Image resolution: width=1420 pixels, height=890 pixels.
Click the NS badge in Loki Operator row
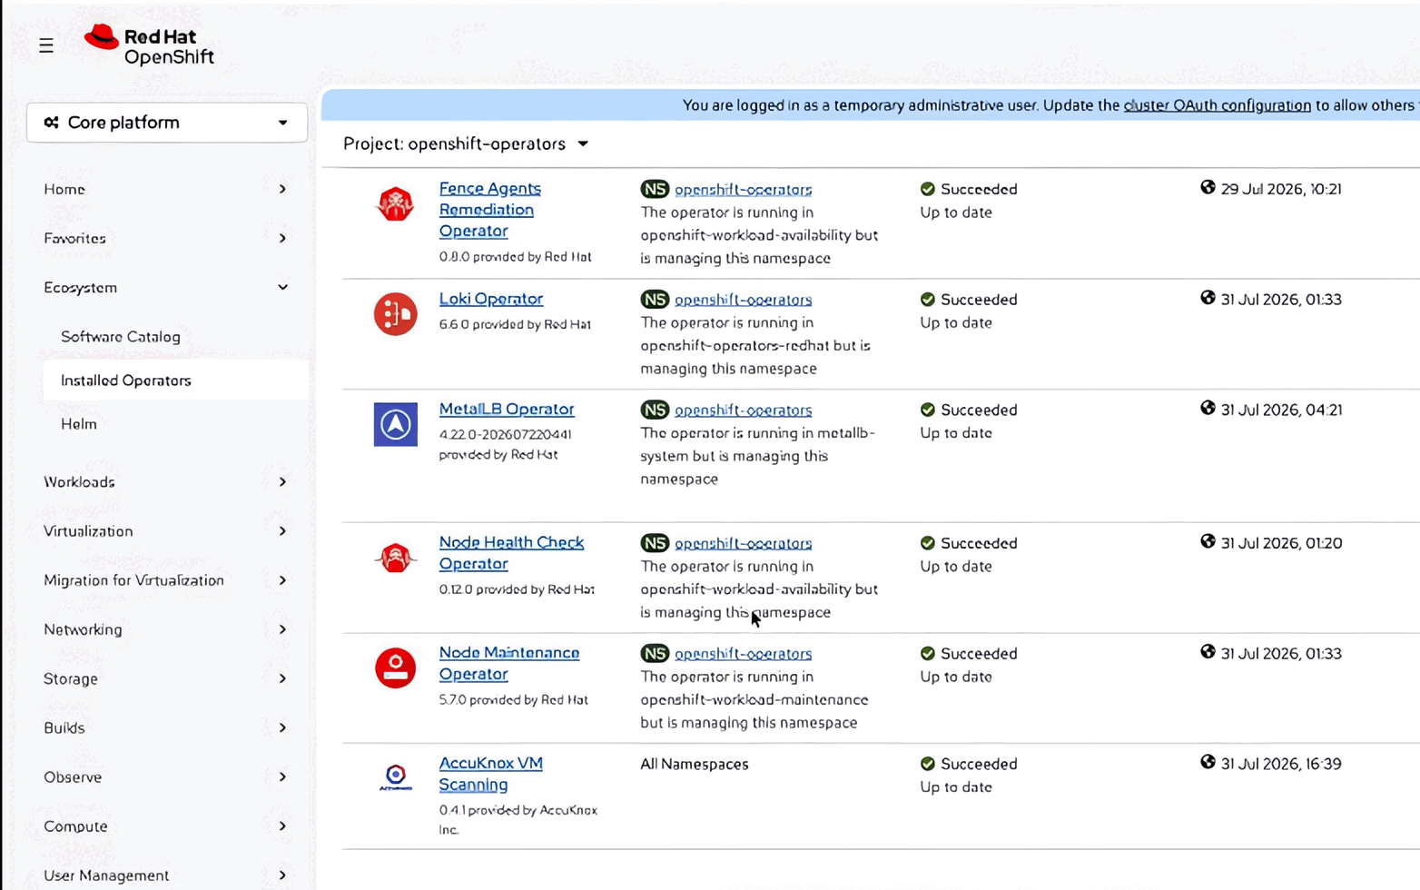655,299
